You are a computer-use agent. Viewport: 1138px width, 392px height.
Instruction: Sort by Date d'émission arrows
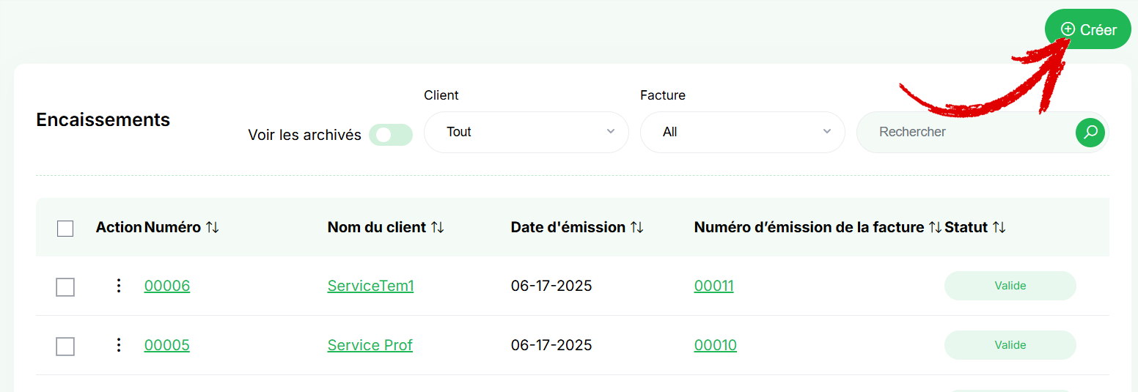pyautogui.click(x=636, y=227)
